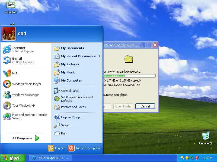Viewport: 217px width, 162px height.
Task: Click the dad user chess picture
Action: pos(9,34)
